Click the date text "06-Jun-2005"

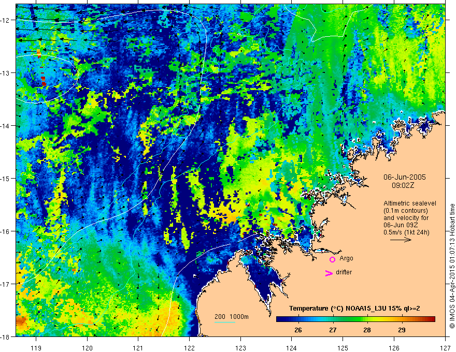point(405,177)
